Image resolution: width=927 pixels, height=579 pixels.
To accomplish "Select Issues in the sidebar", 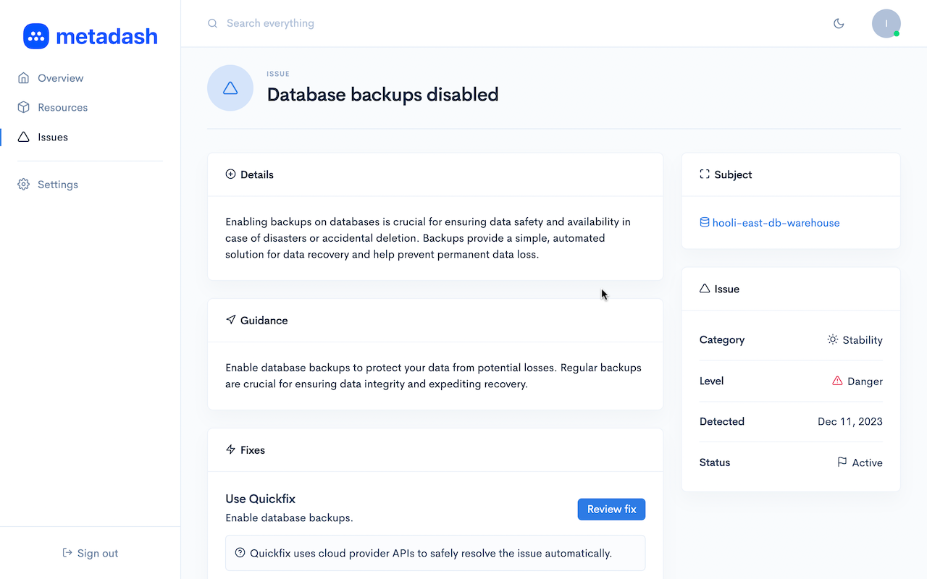I will click(x=53, y=138).
